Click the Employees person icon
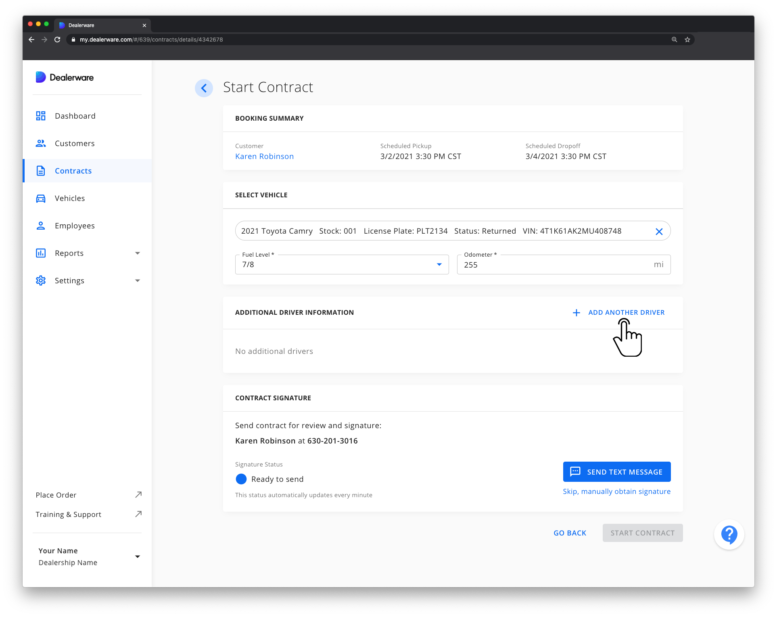777x617 pixels. [41, 226]
